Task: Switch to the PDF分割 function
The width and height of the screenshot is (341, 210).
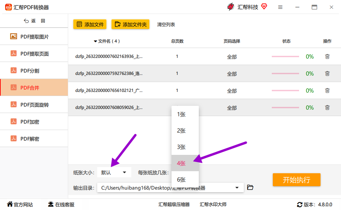Action: click(x=34, y=70)
